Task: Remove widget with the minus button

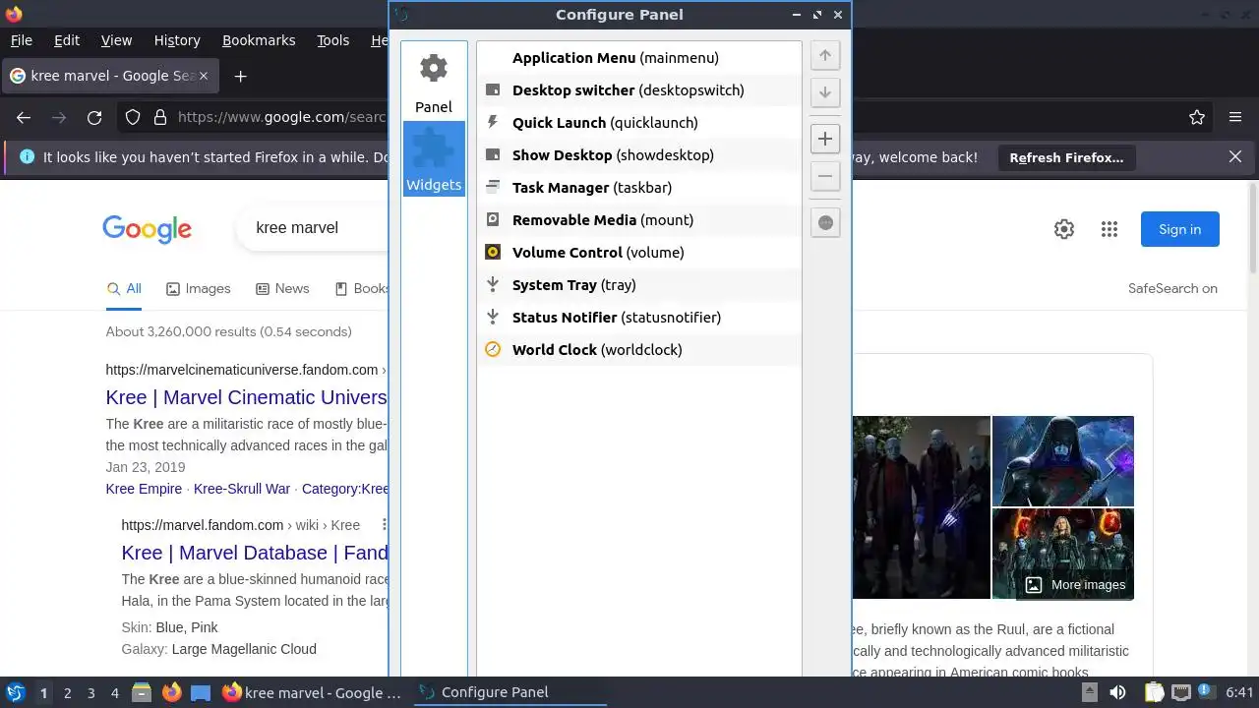Action: 825,176
